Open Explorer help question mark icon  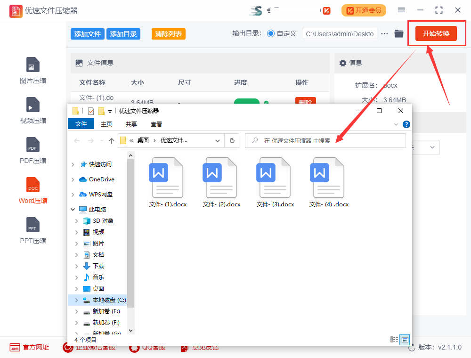tap(406, 124)
